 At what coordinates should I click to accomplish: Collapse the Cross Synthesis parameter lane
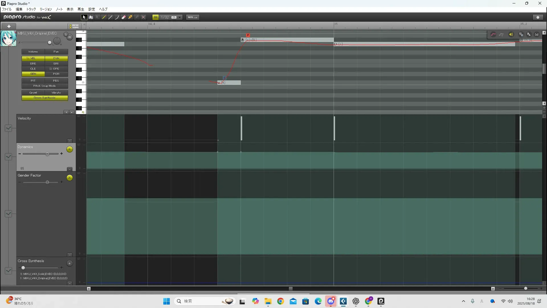[70, 283]
